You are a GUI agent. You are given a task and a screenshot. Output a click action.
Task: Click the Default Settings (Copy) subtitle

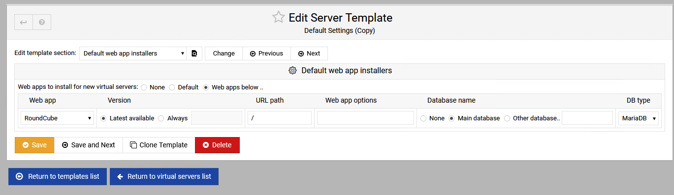(340, 30)
